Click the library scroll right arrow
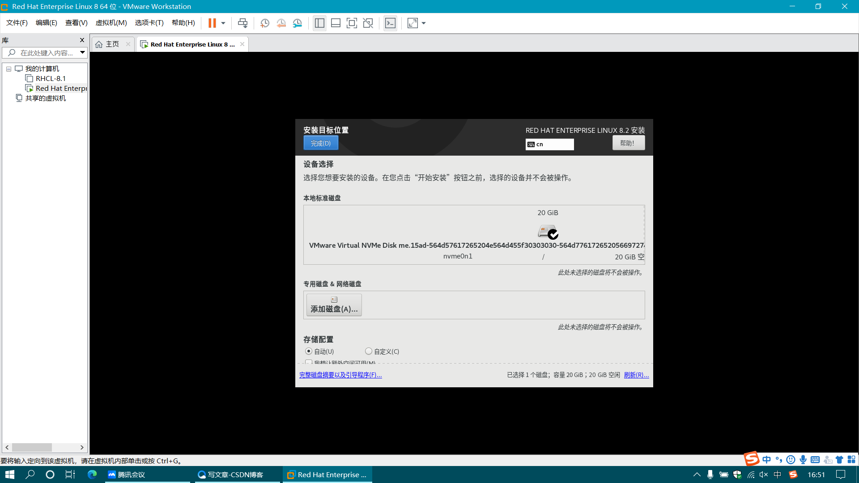859x483 pixels. (82, 448)
